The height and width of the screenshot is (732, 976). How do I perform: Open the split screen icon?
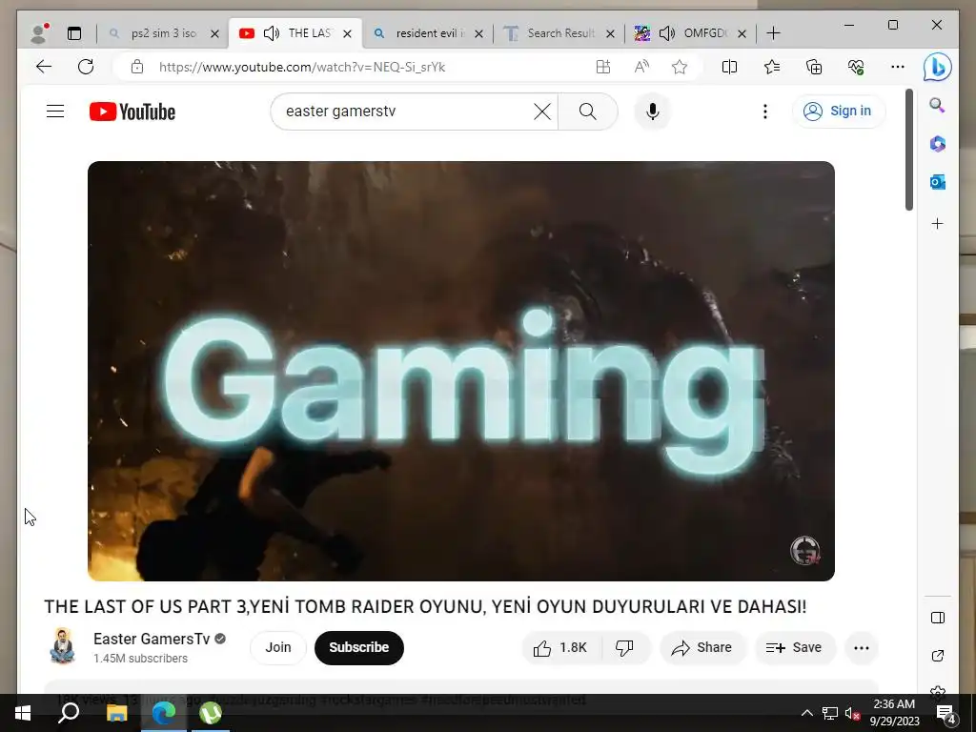click(x=729, y=67)
